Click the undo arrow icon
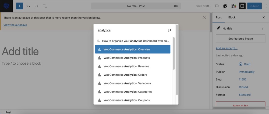This screenshot has height=114, width=269. point(28,6)
